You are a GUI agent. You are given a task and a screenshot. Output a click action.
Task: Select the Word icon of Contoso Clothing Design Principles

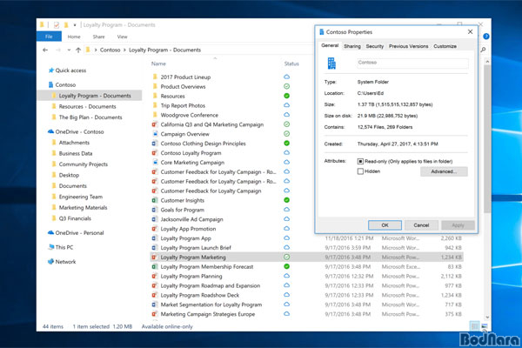pos(155,144)
